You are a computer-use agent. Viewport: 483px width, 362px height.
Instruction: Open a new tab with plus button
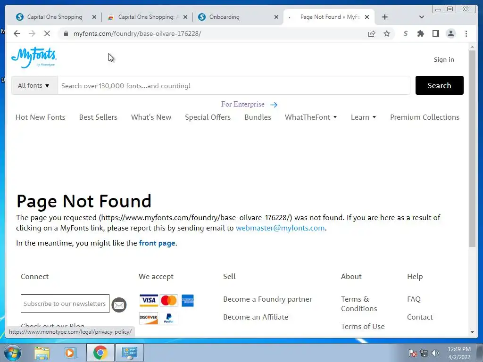385,17
